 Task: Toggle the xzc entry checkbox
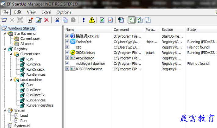click(x=67, y=47)
